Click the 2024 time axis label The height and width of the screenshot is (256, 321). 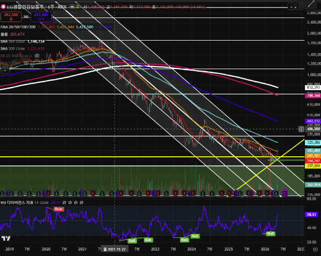[x=192, y=249]
